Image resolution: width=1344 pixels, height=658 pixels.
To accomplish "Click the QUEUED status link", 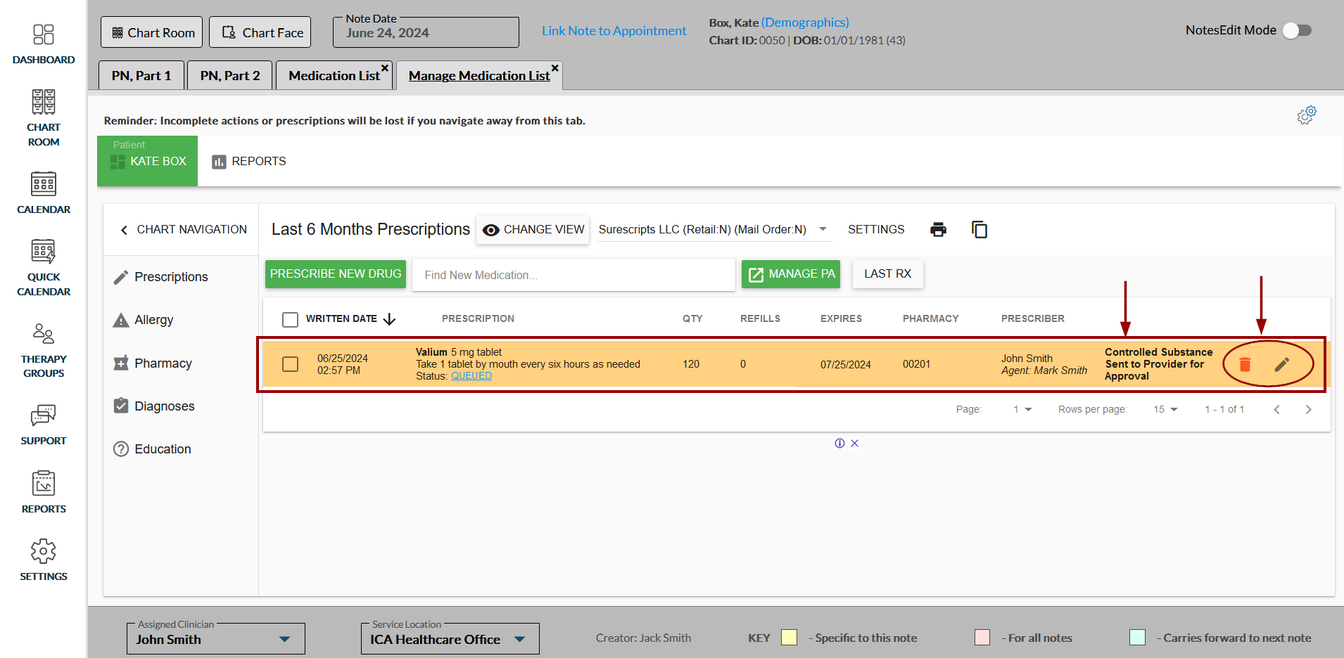I will point(471,376).
